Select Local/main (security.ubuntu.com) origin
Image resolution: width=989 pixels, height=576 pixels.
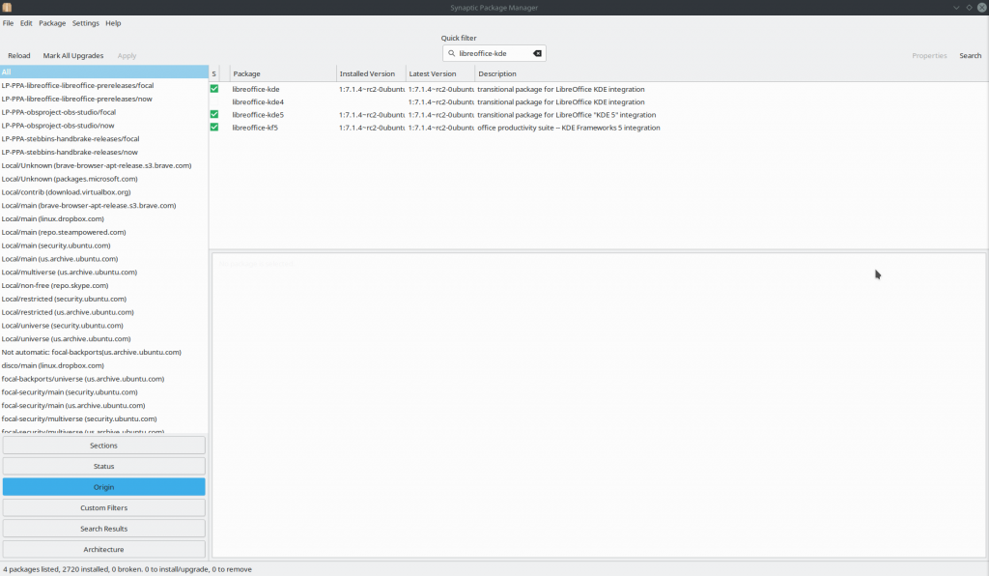pos(56,245)
